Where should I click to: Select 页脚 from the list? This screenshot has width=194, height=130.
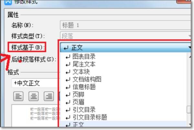[x=123, y=95]
